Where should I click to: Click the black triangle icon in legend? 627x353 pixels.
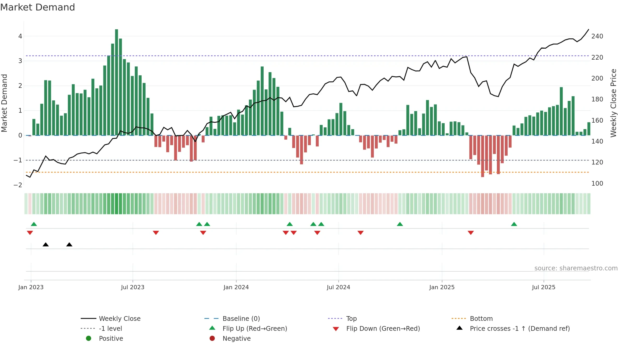click(460, 328)
